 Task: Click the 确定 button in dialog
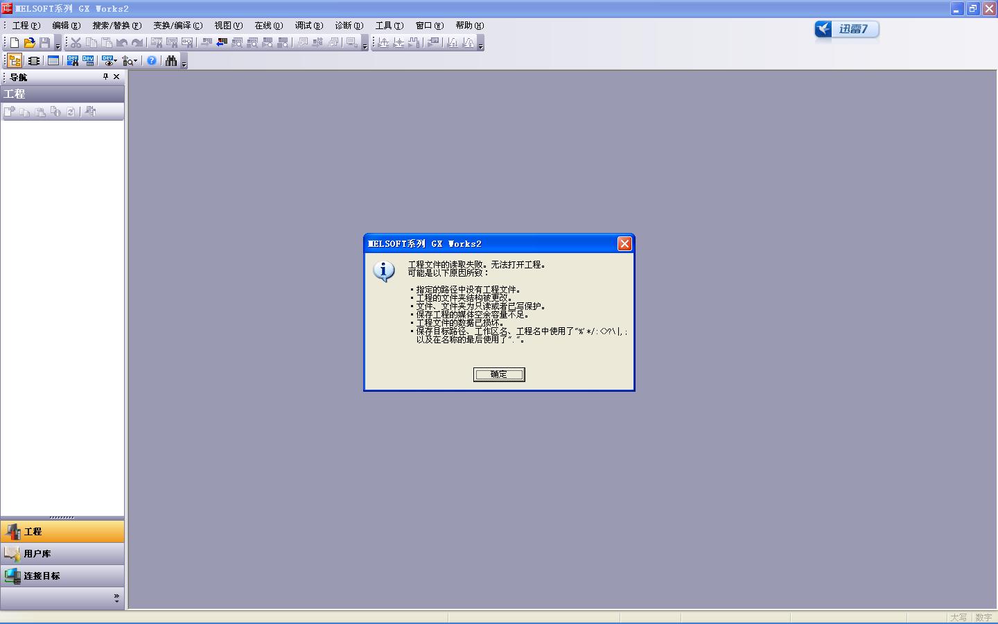coord(499,374)
